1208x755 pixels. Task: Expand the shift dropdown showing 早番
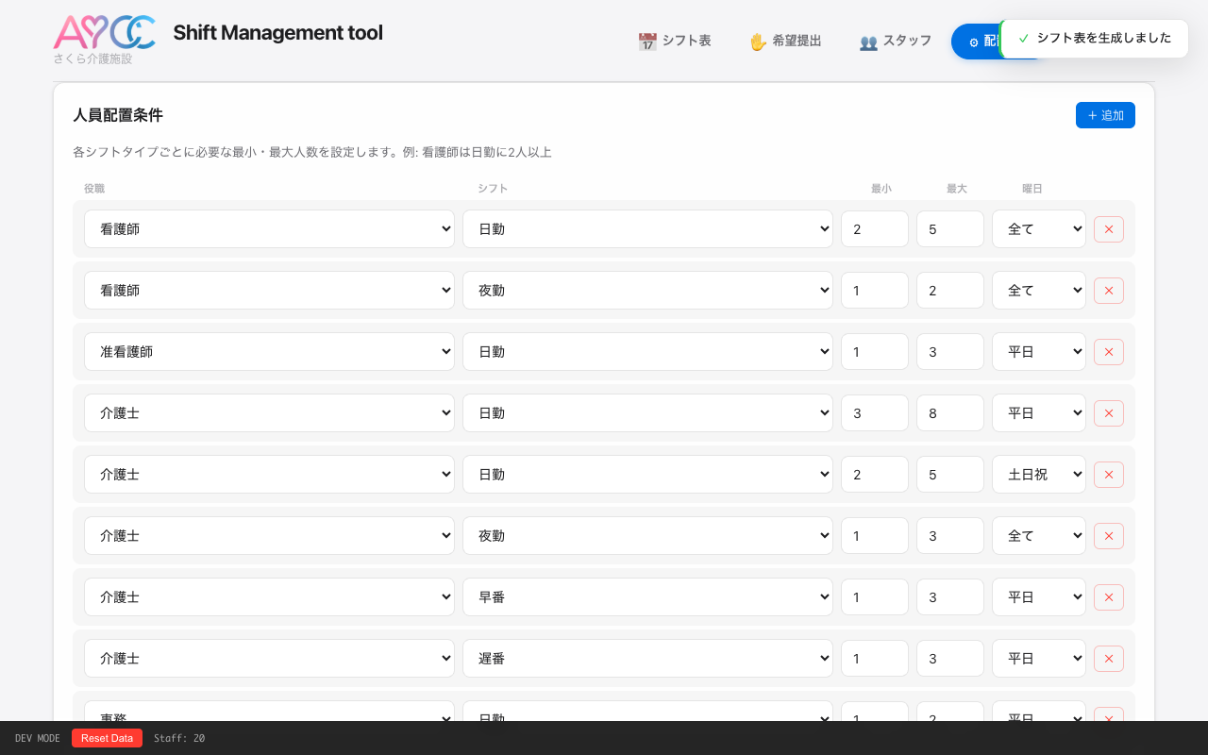click(x=646, y=597)
